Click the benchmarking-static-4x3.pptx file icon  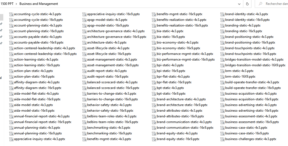pos(84,128)
